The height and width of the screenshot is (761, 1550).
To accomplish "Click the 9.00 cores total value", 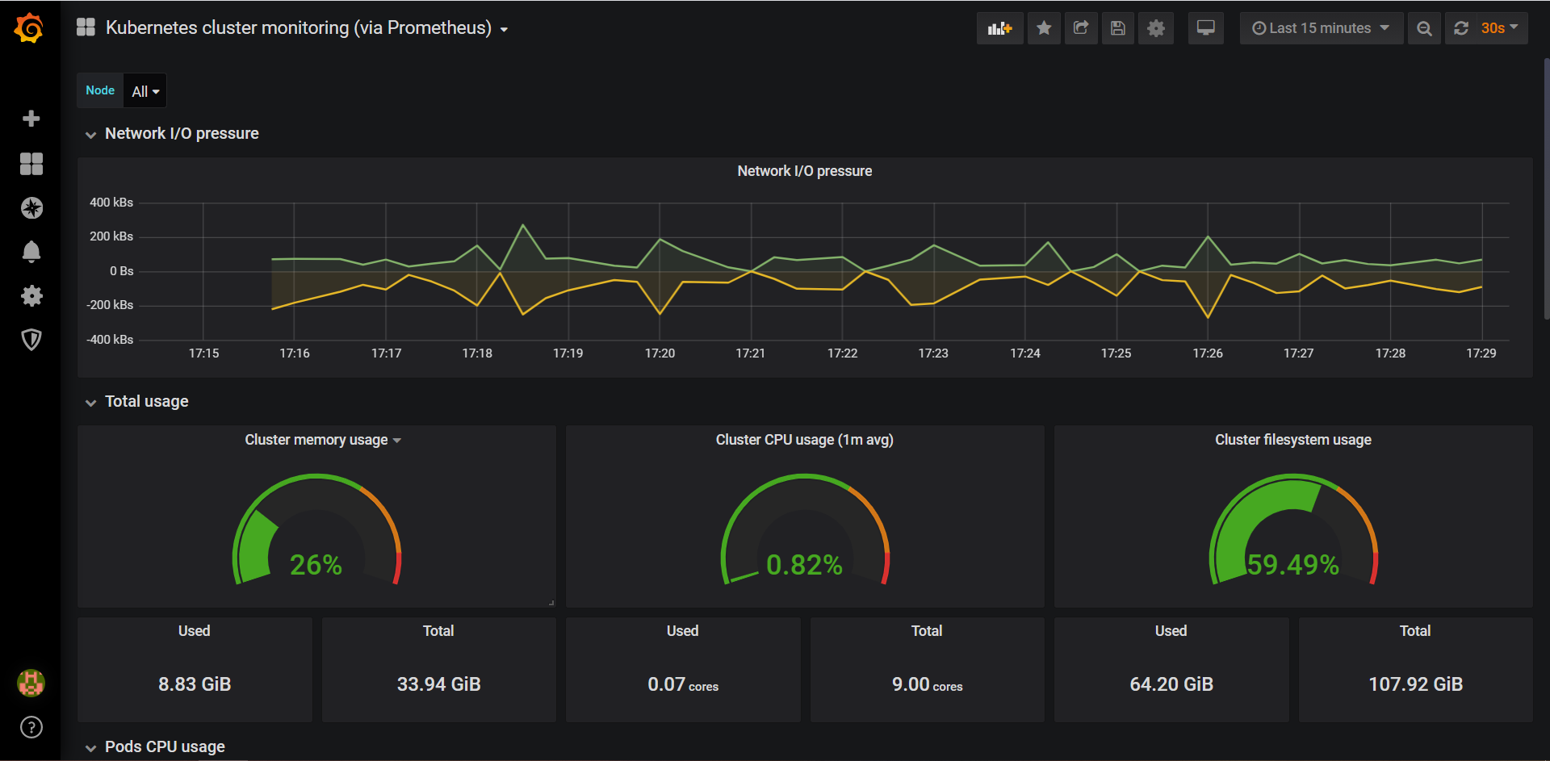I will click(x=927, y=684).
